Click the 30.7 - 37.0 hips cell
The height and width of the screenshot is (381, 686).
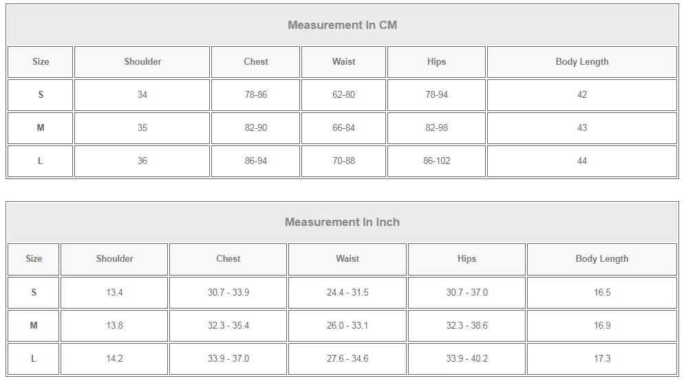click(467, 292)
